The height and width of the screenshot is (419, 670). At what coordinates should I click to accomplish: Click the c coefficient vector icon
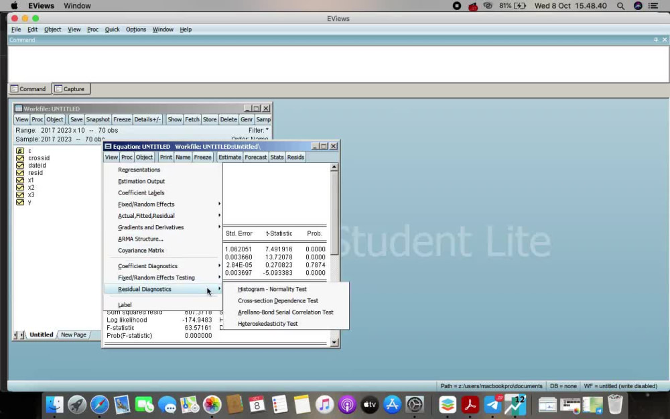pos(19,150)
